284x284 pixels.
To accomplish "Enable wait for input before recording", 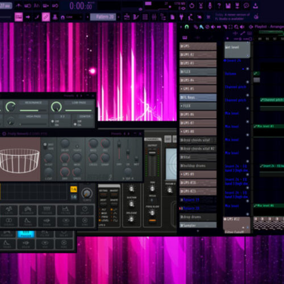I will click(x=28, y=6).
